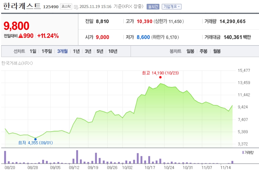Switch to 일봉 daily candlestick chart
Image resolution: width=259 pixels, height=189 pixels.
190,51
